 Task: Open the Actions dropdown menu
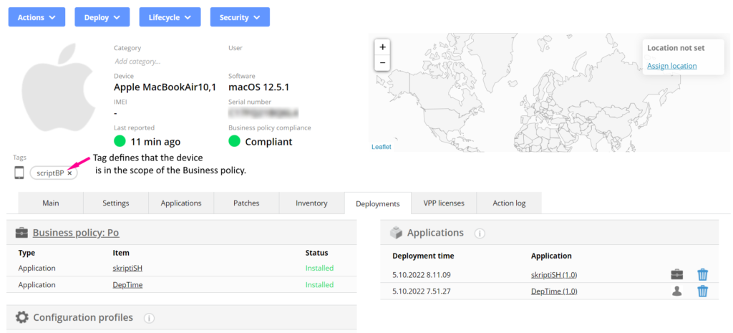coord(37,17)
